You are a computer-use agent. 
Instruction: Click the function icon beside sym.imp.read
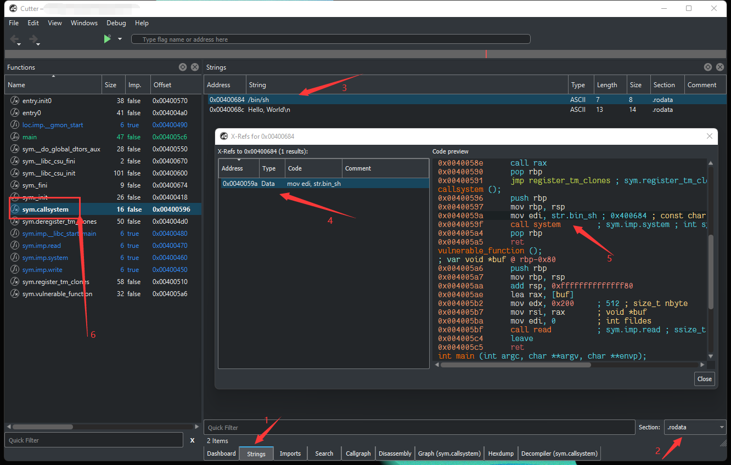click(x=15, y=246)
